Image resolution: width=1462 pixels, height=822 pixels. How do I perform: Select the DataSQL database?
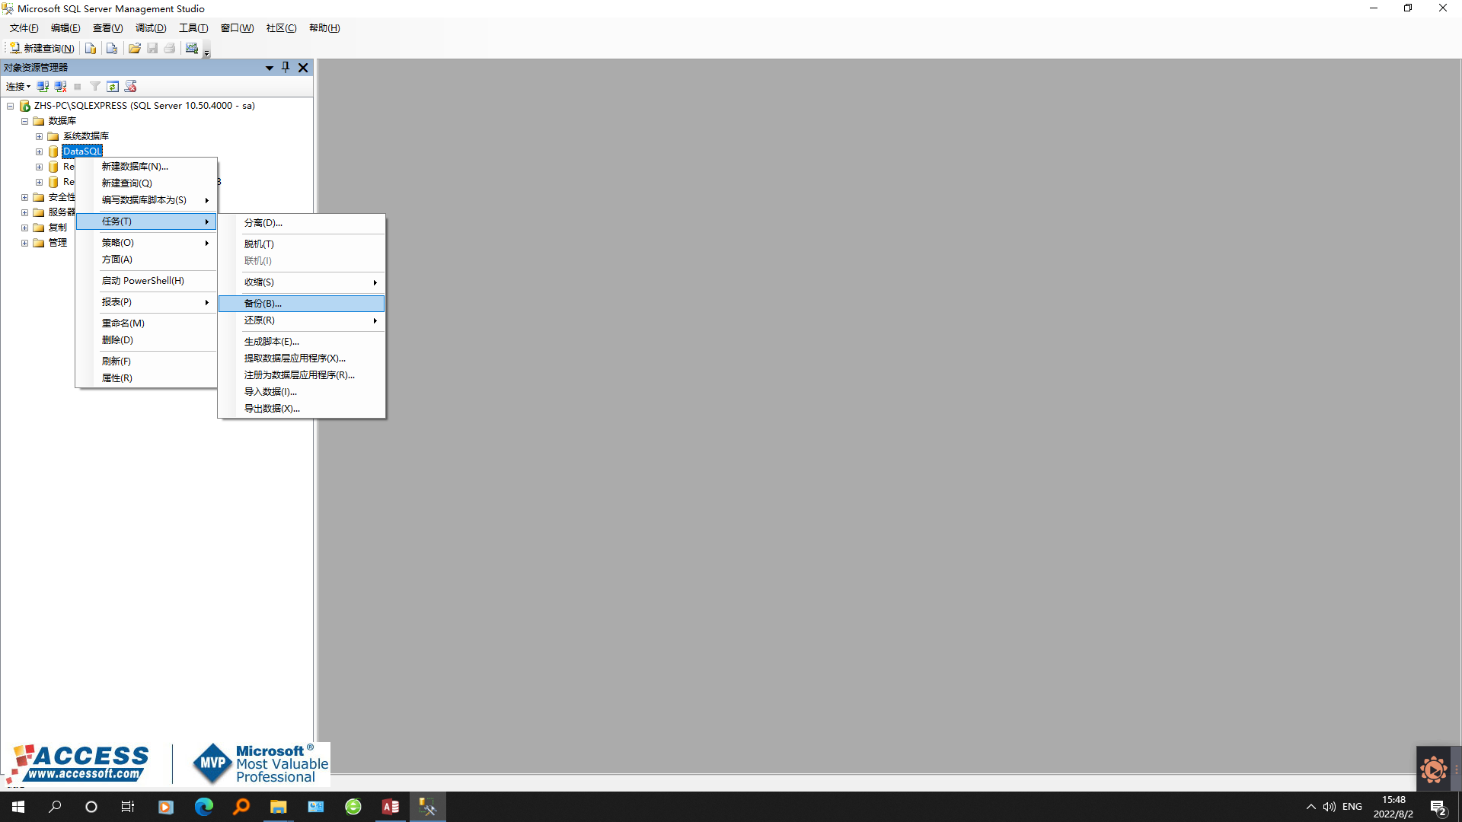[82, 151]
